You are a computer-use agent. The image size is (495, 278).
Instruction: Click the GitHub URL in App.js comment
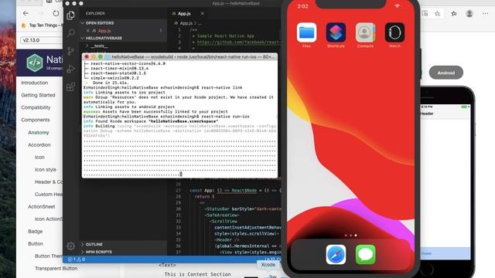(x=238, y=42)
